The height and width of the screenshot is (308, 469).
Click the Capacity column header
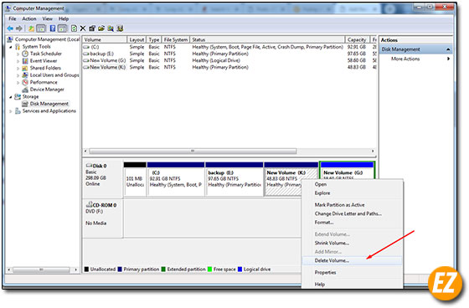pos(357,40)
